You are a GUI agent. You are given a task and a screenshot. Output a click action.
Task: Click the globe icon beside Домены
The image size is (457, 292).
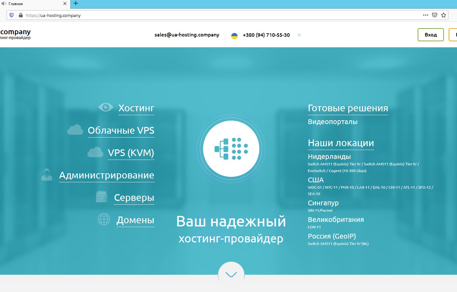coord(104,219)
